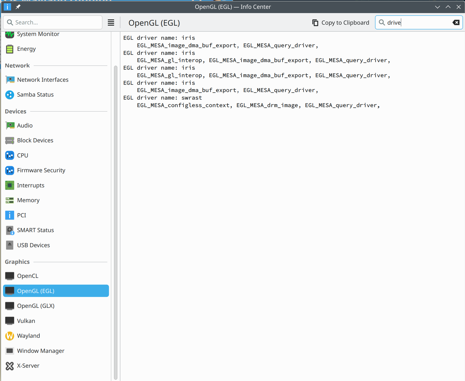The image size is (465, 381).
Task: Open the Wayland module icon
Action: click(x=10, y=336)
